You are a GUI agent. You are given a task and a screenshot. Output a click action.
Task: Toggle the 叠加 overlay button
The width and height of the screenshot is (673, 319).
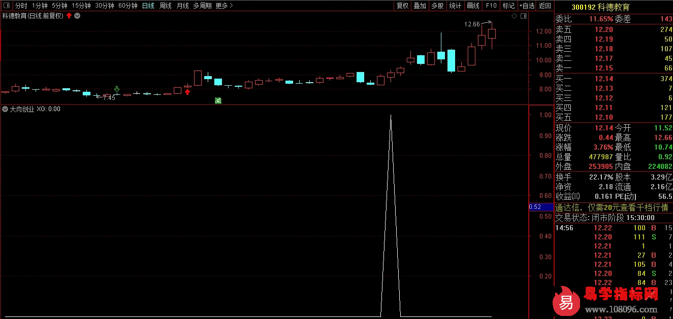click(420, 6)
